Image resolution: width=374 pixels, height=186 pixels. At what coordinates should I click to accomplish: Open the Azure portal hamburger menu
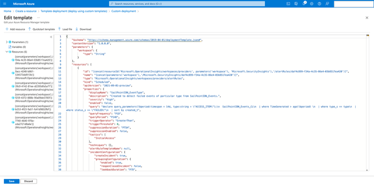[5, 4]
